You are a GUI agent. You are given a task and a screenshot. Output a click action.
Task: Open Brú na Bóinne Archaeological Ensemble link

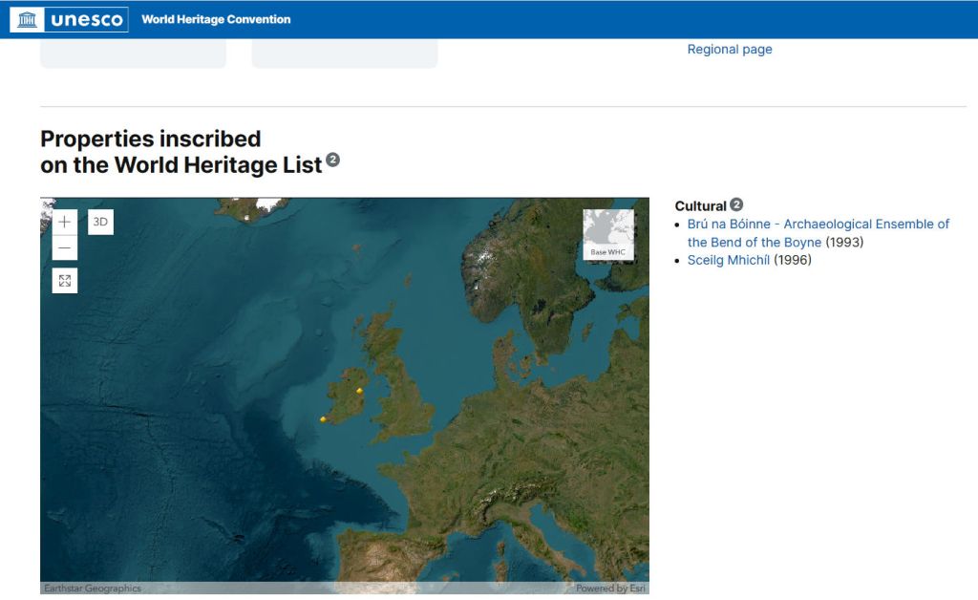click(818, 225)
